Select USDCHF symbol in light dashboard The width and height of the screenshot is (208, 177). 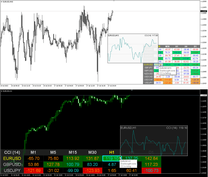[148, 80]
